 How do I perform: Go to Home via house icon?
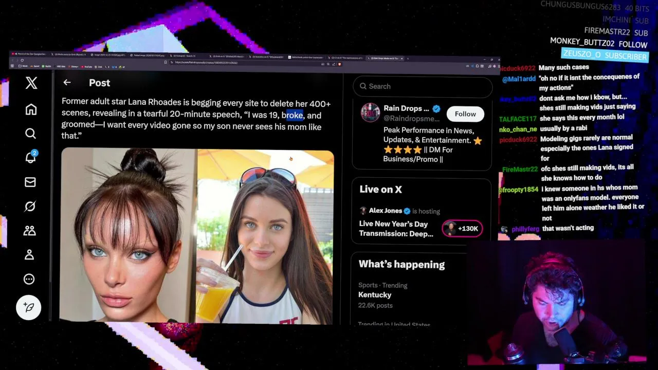point(31,109)
